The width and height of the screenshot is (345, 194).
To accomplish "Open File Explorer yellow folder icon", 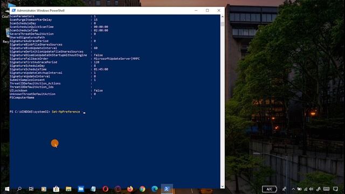I will (x=68, y=189).
